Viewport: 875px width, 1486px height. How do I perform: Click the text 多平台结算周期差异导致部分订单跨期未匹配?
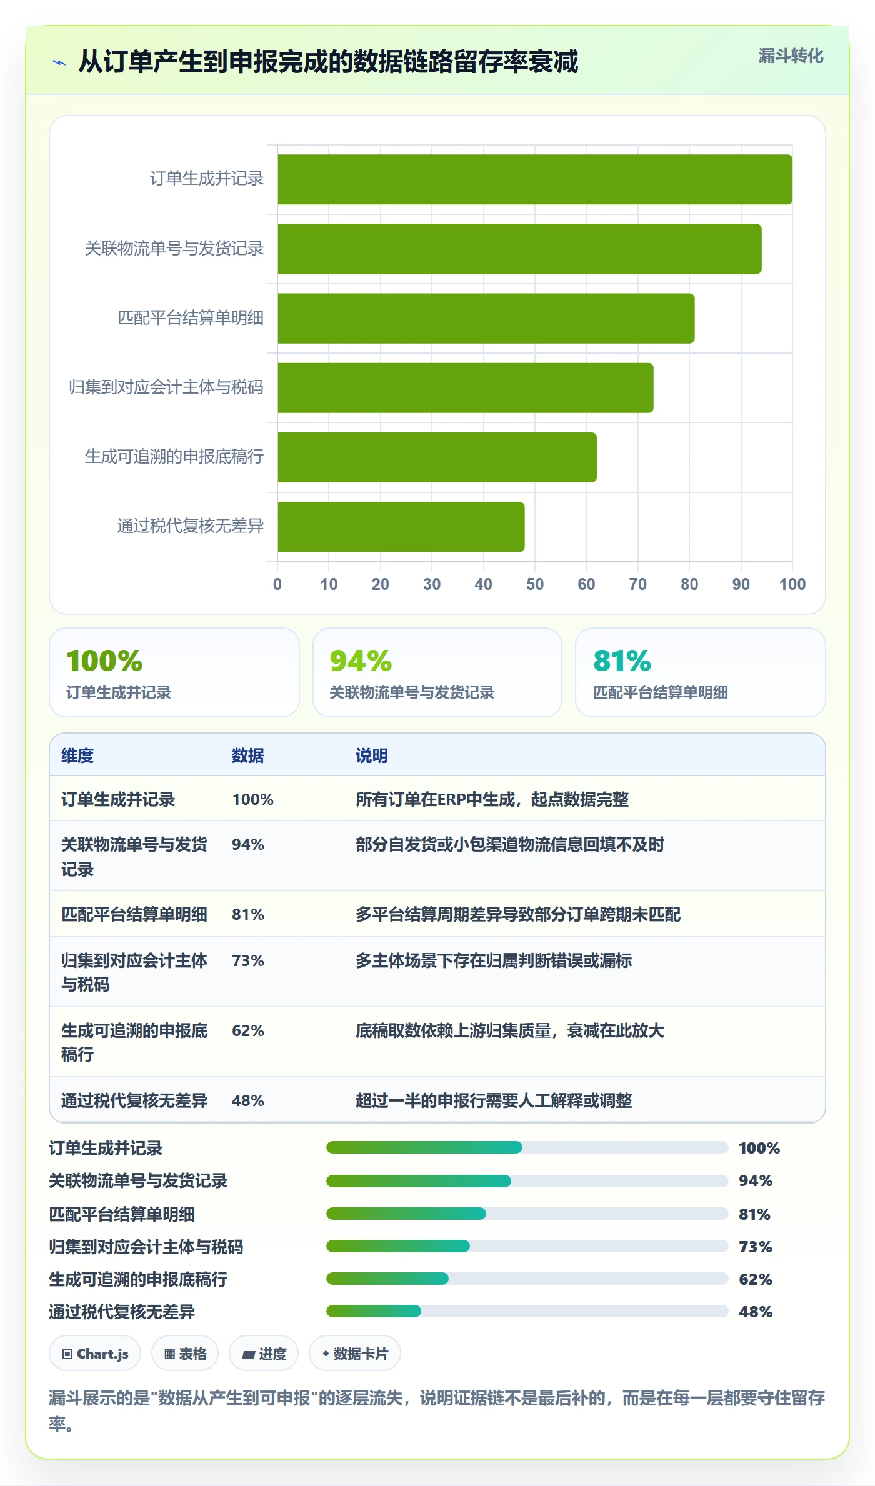point(518,914)
